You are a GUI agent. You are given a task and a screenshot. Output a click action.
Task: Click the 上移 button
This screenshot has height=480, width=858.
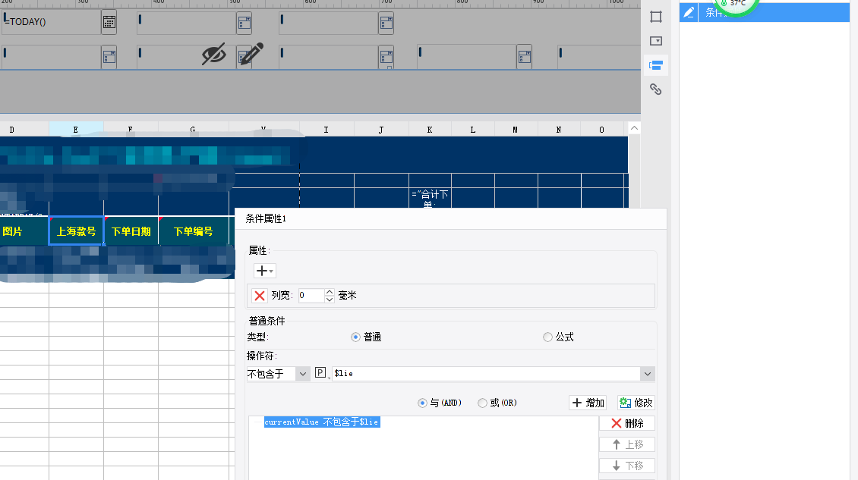click(x=627, y=444)
